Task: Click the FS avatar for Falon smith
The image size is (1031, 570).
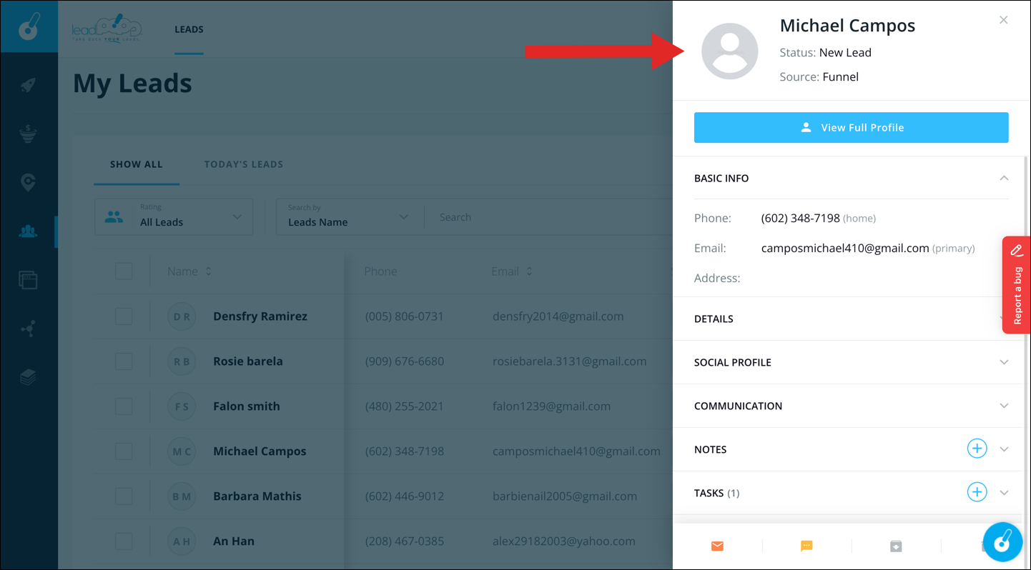Action: click(x=182, y=406)
